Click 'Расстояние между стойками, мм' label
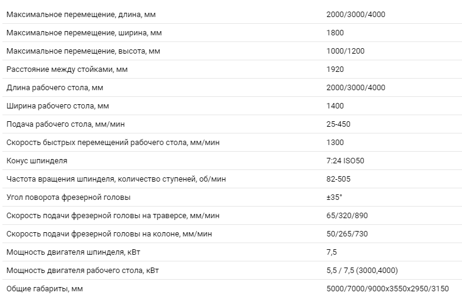Viewport: 462px width, 298px height. (67, 69)
